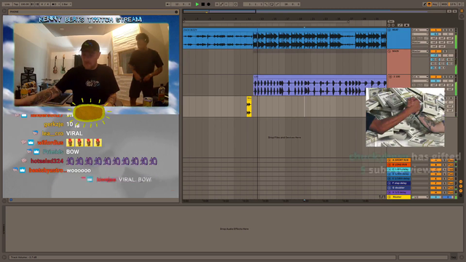Click the BEAT track pan control
The image size is (466, 262).
click(448, 34)
